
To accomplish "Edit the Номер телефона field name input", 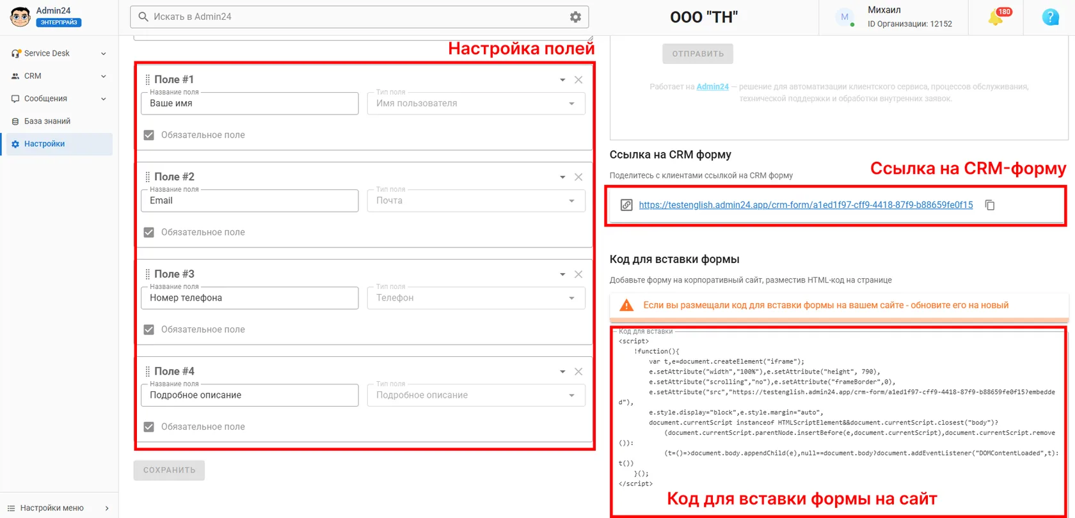I will [x=250, y=298].
